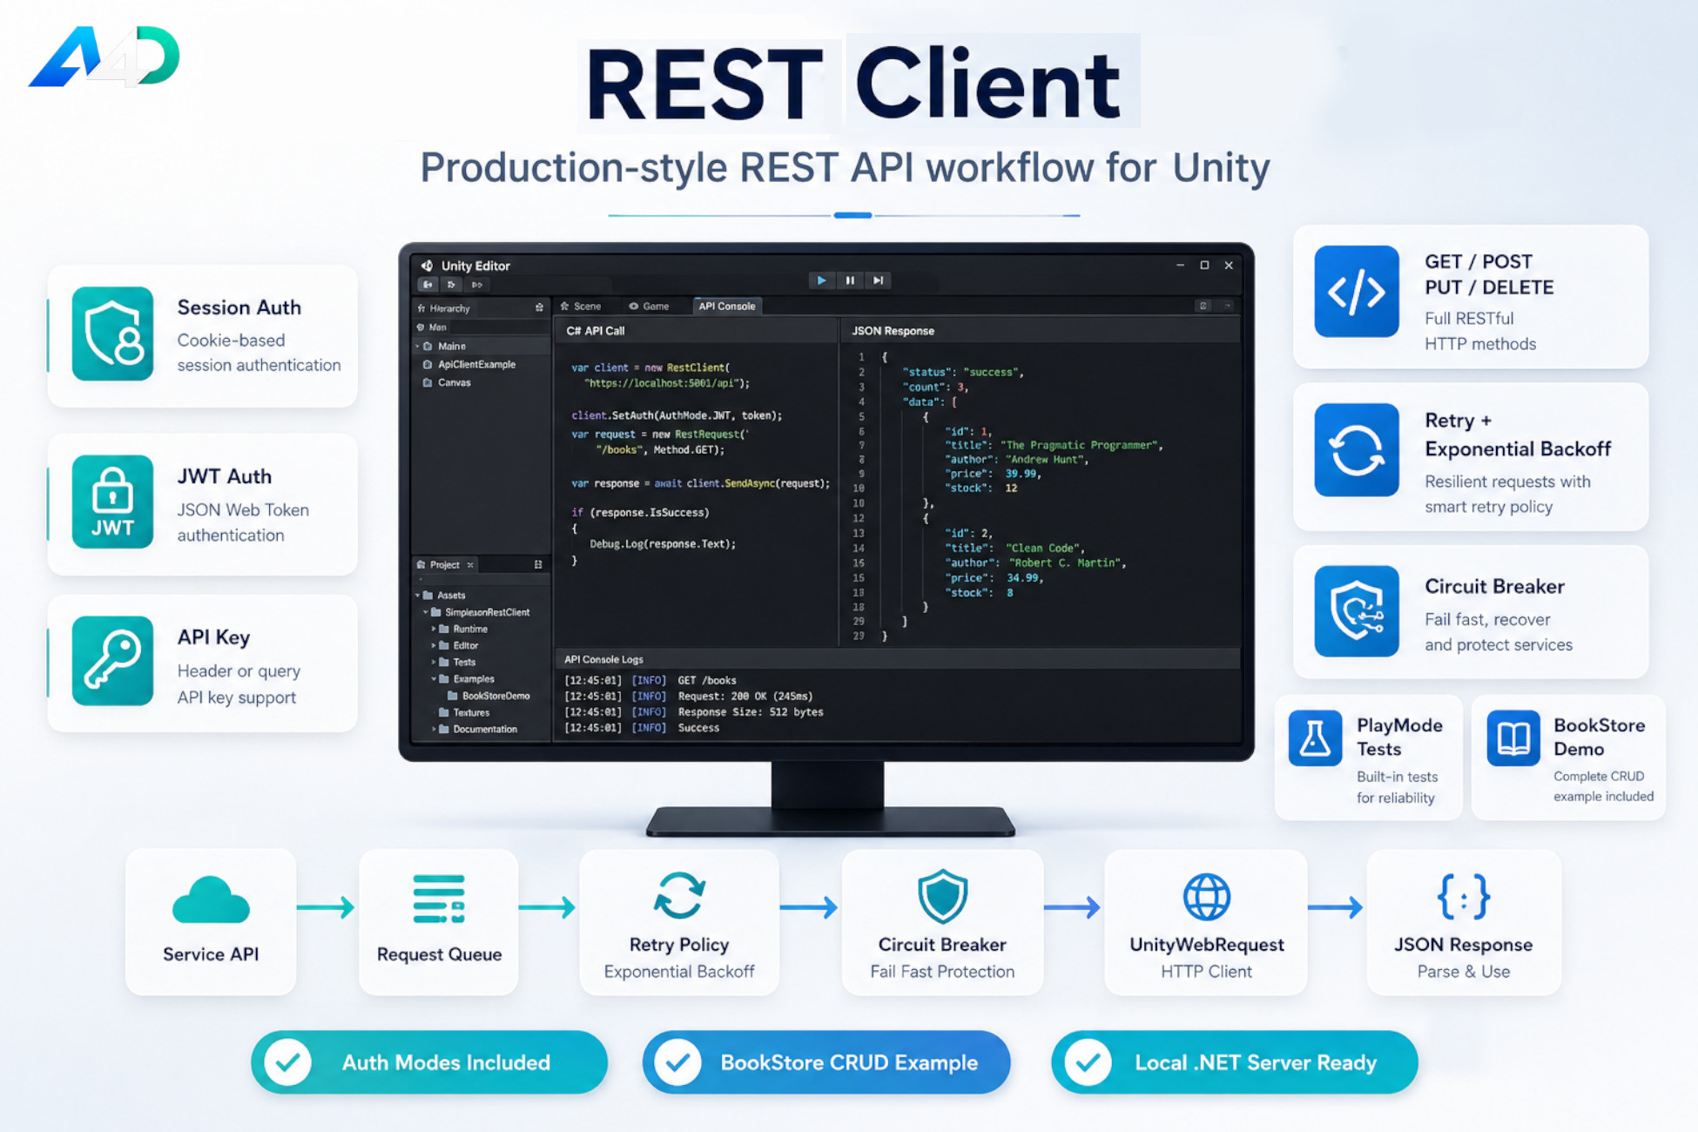Close the Project tab with its x
The width and height of the screenshot is (1698, 1132).
[x=471, y=565]
